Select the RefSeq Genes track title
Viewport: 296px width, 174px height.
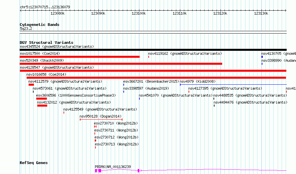pyautogui.click(x=34, y=163)
